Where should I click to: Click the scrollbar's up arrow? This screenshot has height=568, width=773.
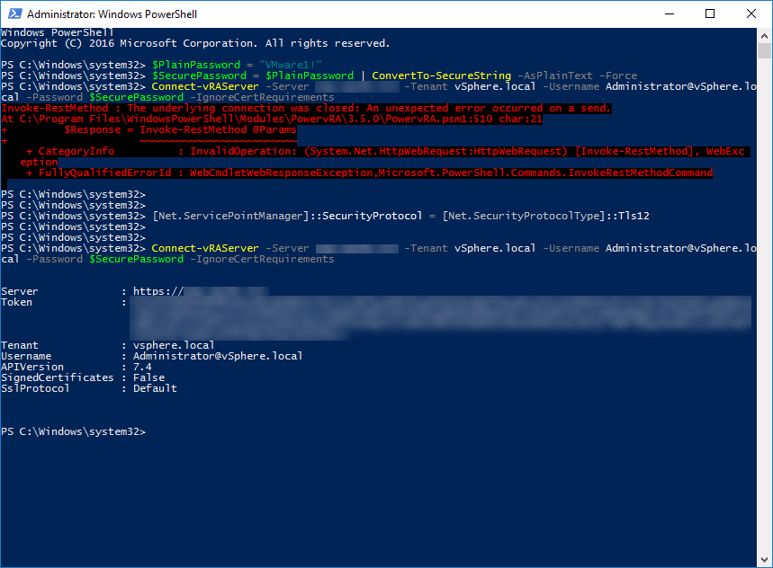coord(764,37)
